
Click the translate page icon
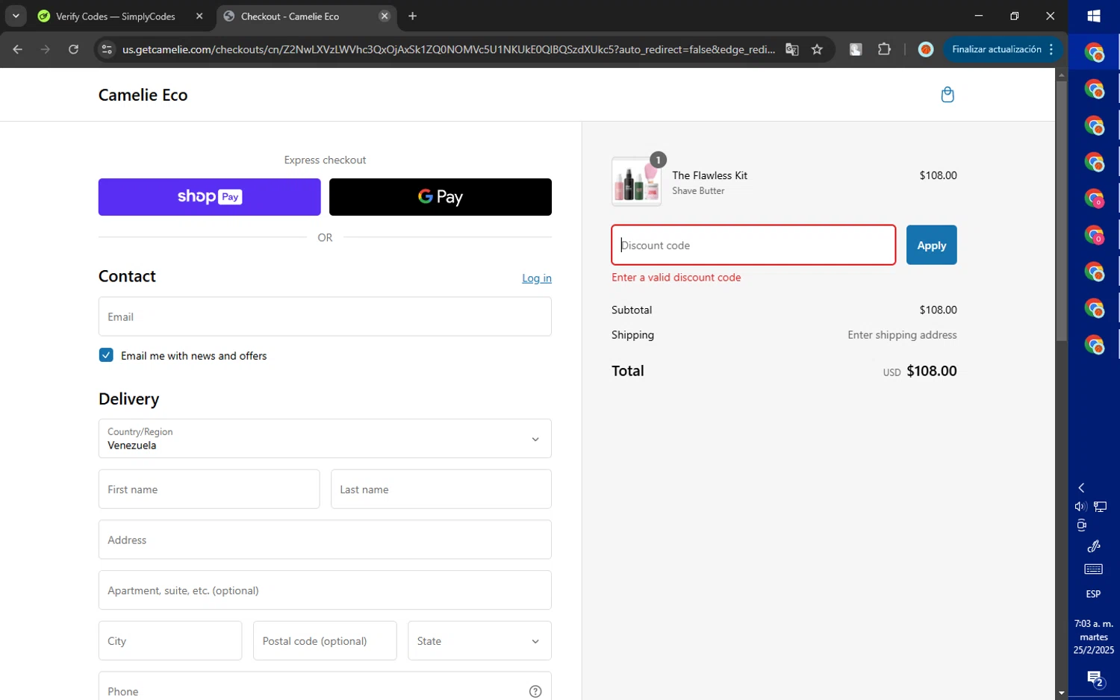coord(792,49)
